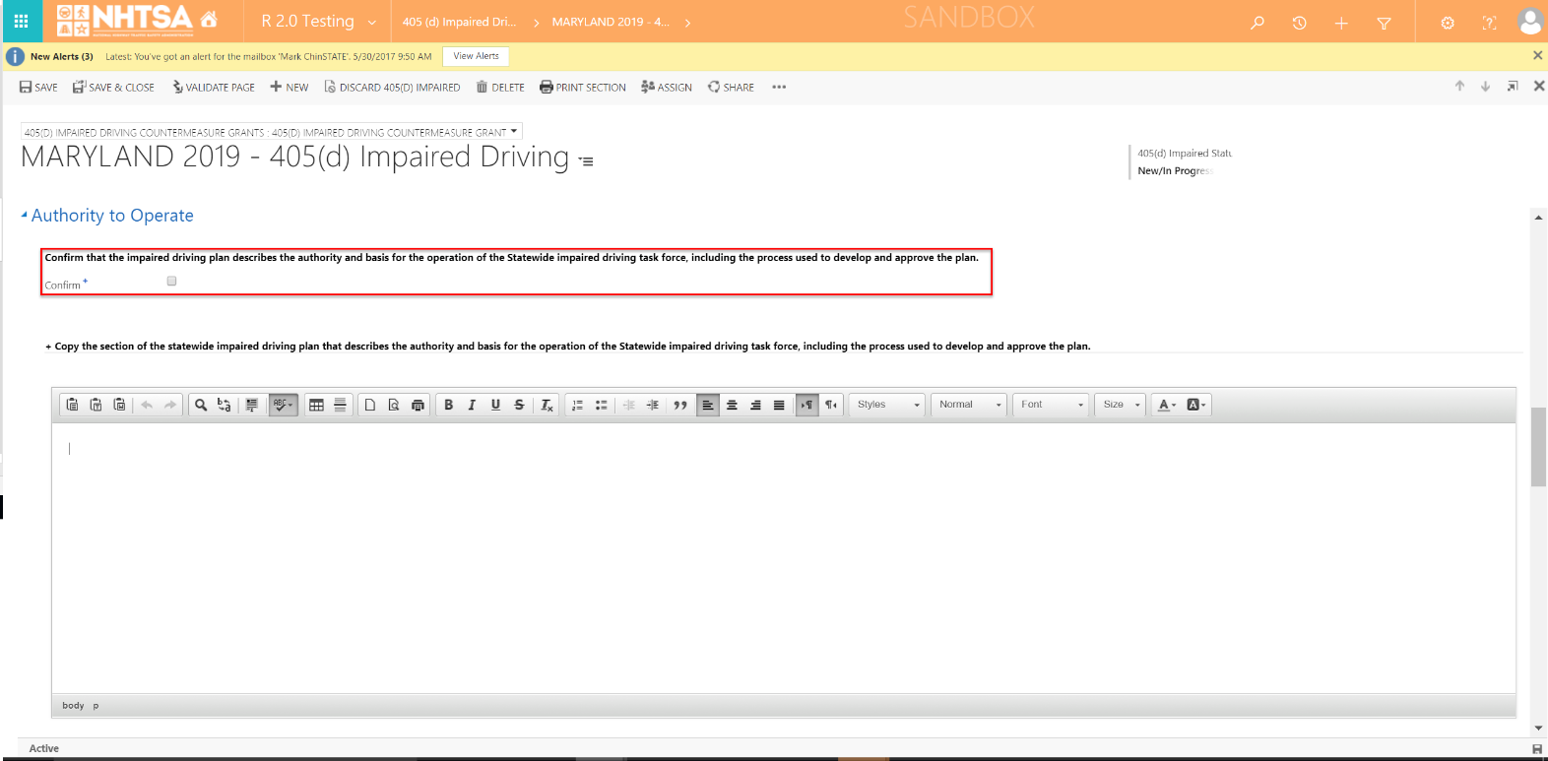The image size is (1548, 761).
Task: Click the View Alerts button
Action: (476, 56)
